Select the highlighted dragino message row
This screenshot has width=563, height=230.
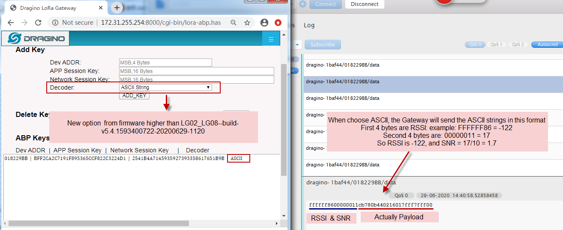(x=433, y=84)
